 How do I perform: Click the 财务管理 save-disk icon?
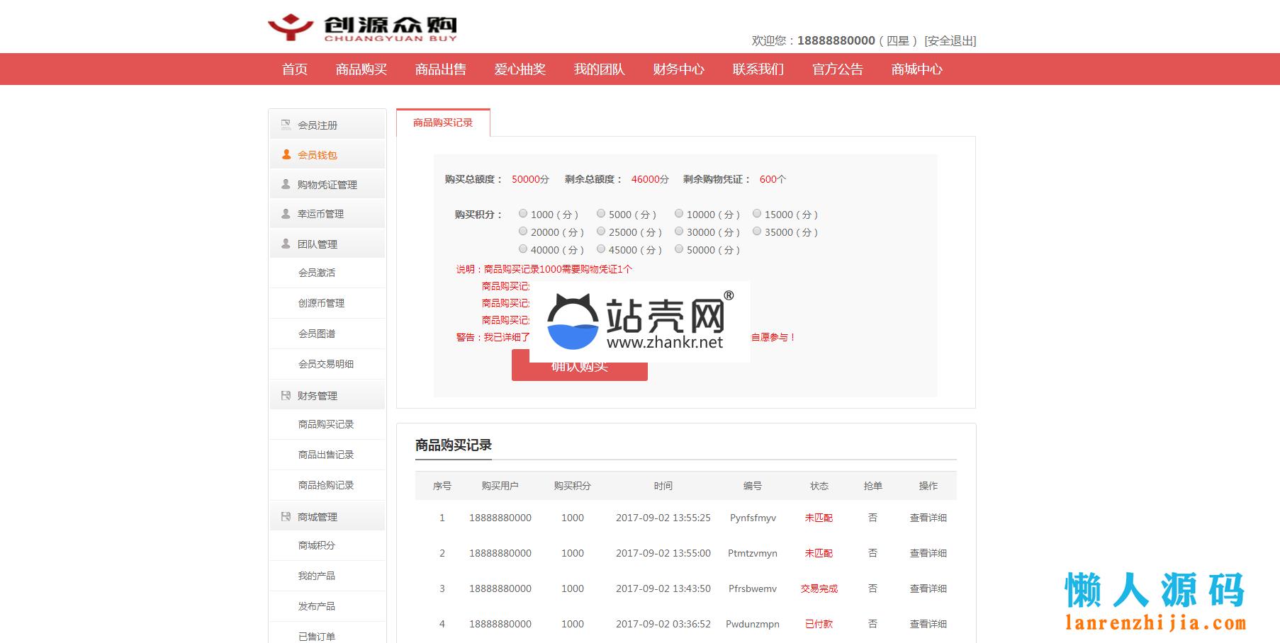coord(286,395)
